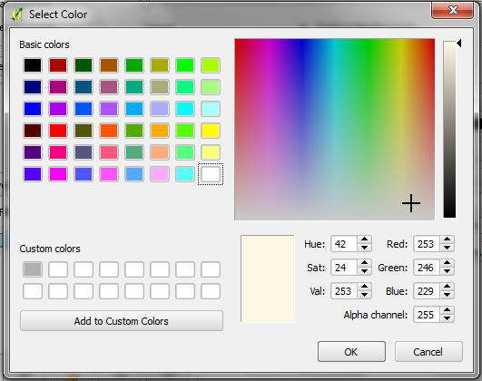
Task: Click the Val value field
Action: click(344, 291)
